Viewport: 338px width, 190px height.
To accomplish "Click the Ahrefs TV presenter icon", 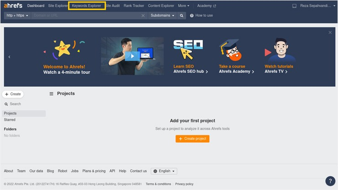I will 280,50.
